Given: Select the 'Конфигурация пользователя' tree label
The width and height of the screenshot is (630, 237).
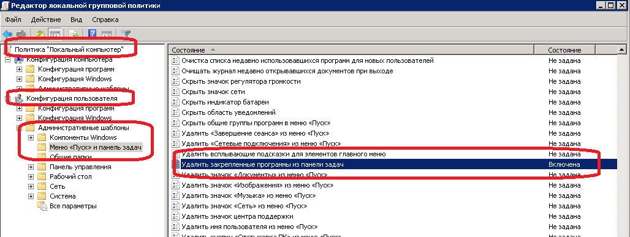Looking at the screenshot, I should coord(72,98).
